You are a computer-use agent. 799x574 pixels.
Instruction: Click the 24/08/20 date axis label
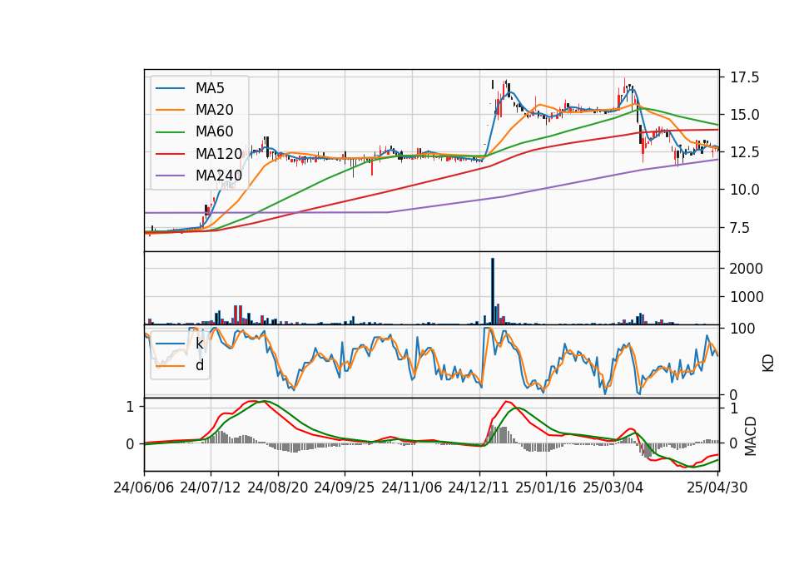pos(278,487)
